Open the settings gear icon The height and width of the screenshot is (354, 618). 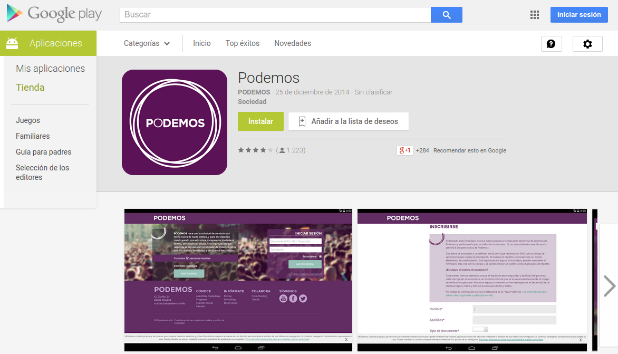tap(587, 44)
